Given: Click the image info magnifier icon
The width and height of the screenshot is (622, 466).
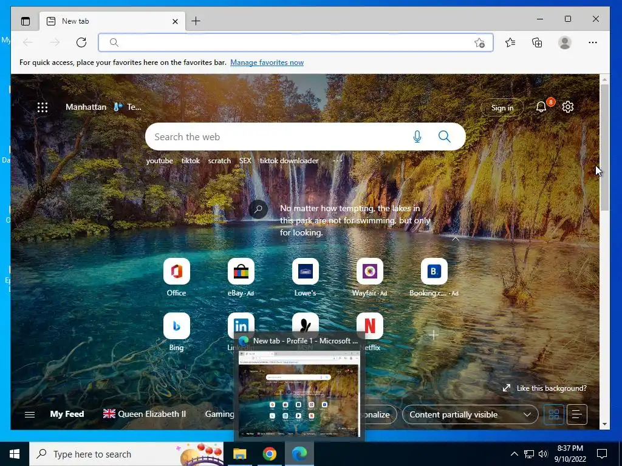Looking at the screenshot, I should [258, 209].
